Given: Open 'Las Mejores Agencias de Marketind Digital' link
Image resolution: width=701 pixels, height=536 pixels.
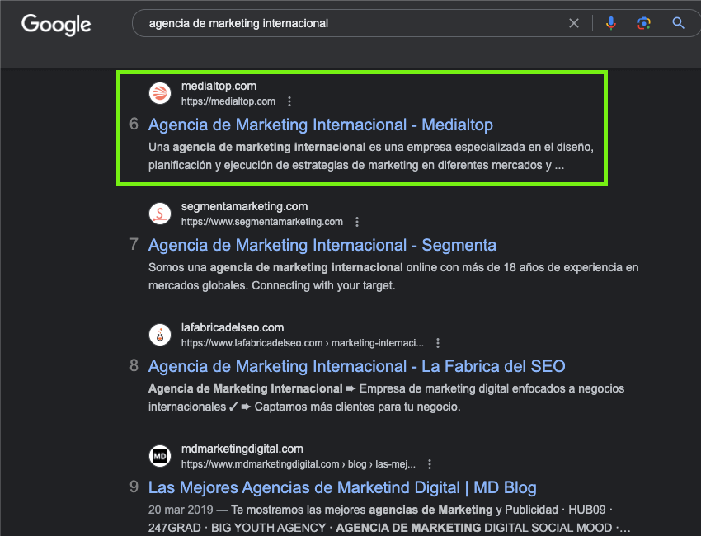Looking at the screenshot, I should point(342,487).
